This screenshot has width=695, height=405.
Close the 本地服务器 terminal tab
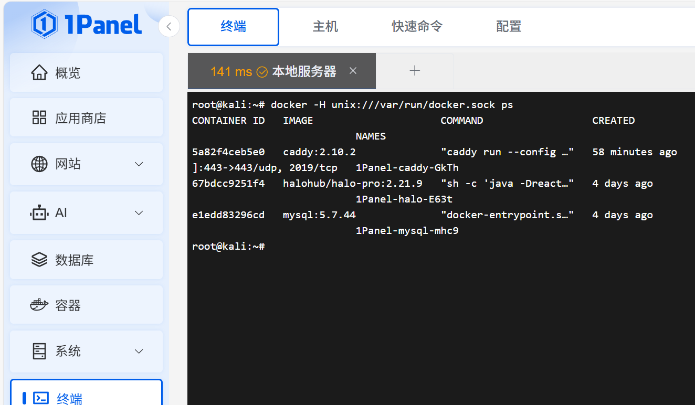(x=353, y=71)
